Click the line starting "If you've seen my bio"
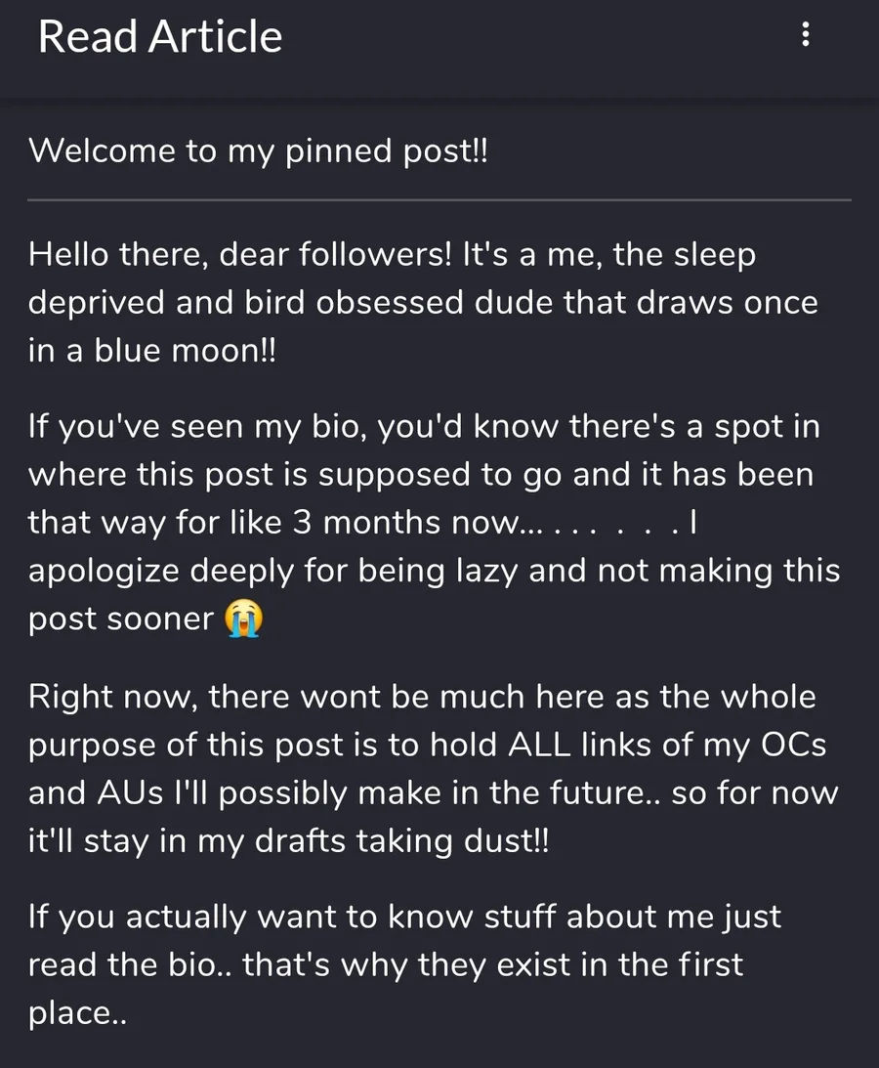This screenshot has width=879, height=1068. 424,427
